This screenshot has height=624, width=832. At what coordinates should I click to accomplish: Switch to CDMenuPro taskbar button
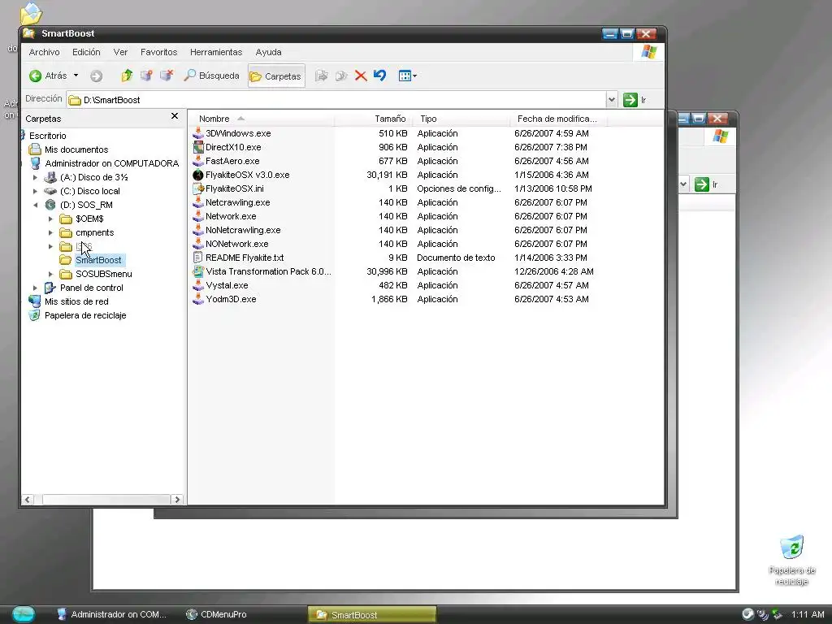coord(216,614)
